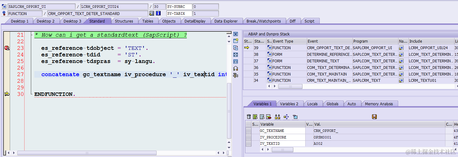Click the trash Delete icon in the Variables toolbar
The image size is (458, 157).
[x=249, y=117]
